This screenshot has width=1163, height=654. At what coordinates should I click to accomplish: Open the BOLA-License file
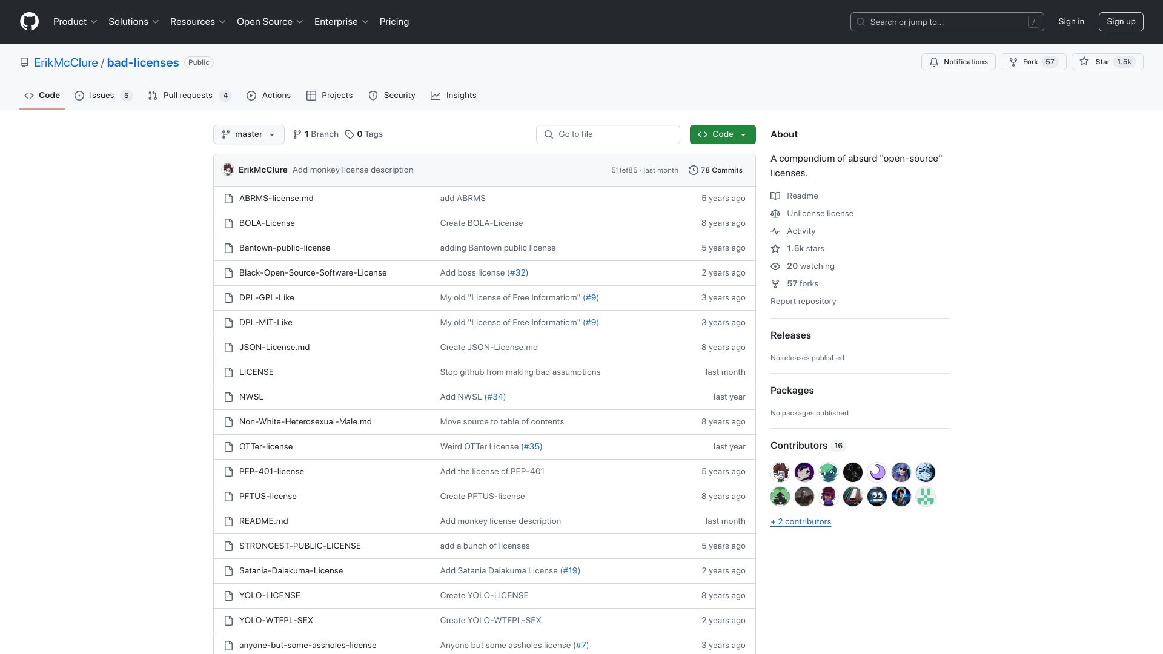click(x=267, y=223)
